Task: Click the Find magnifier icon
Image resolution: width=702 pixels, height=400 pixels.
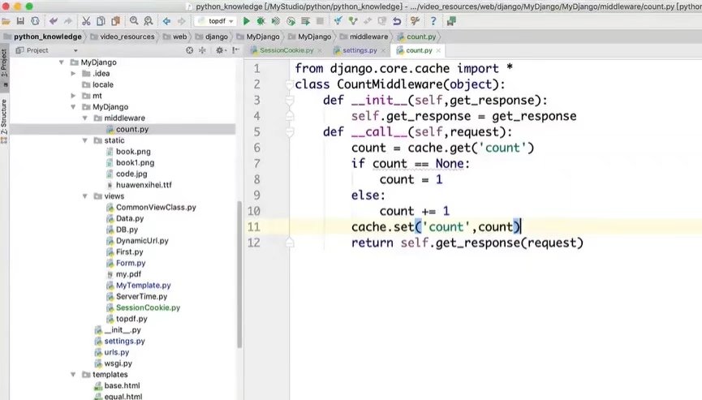Action: (134, 21)
